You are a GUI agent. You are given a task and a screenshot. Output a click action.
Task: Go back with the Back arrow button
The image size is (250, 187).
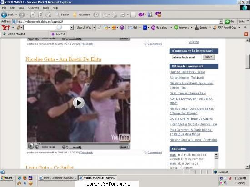(7, 15)
